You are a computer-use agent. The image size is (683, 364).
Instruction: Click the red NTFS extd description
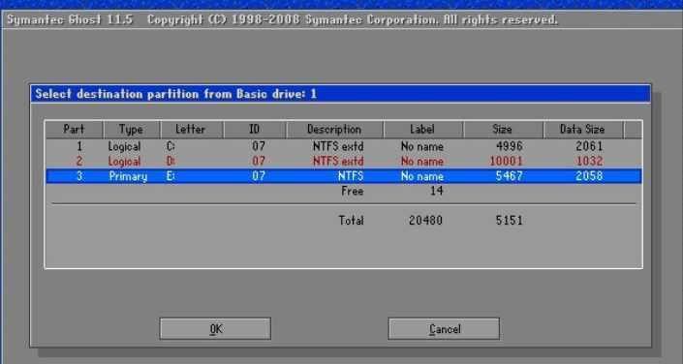pyautogui.click(x=338, y=161)
